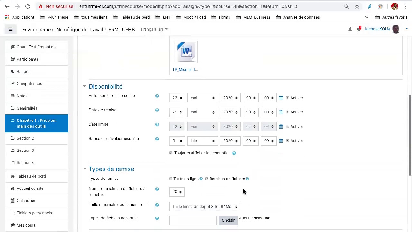This screenshot has width=412, height=232.
Task: Enable Activer checkbox for Date limite
Action: click(x=288, y=127)
